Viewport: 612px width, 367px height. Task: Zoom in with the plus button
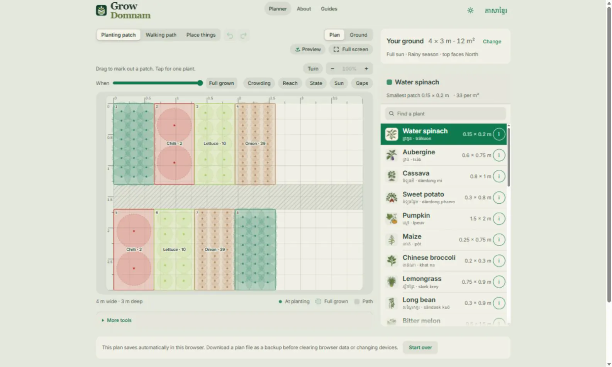(x=366, y=69)
